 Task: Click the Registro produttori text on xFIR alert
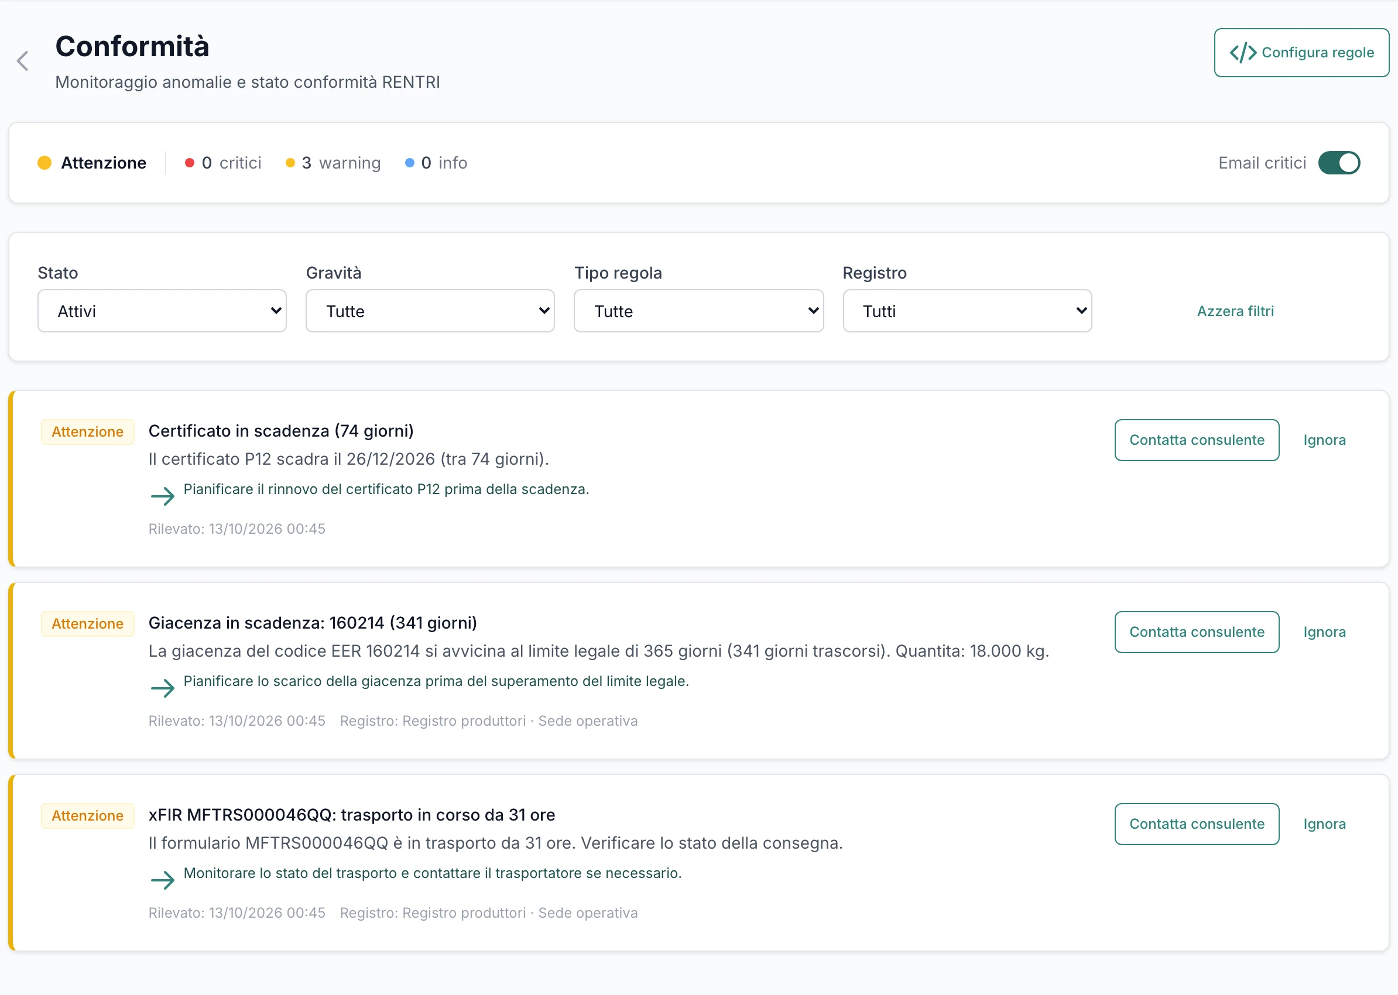click(464, 912)
